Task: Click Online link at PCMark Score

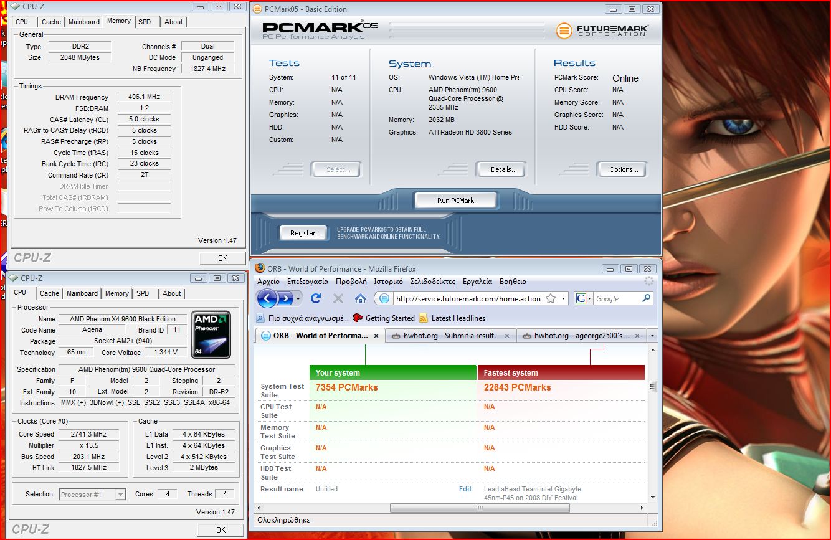Action: point(625,78)
